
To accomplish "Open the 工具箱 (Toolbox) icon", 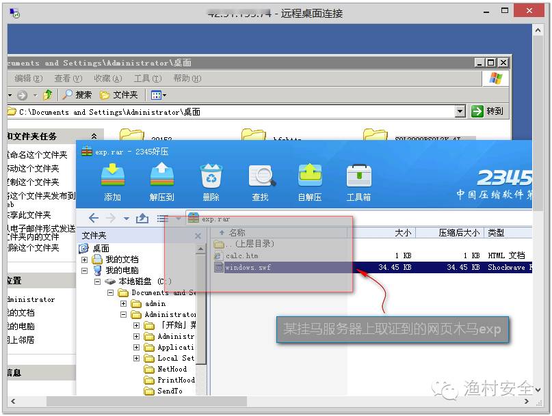I will 358,175.
